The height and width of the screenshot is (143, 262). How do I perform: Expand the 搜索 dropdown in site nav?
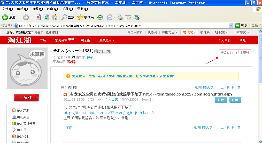click(x=227, y=32)
